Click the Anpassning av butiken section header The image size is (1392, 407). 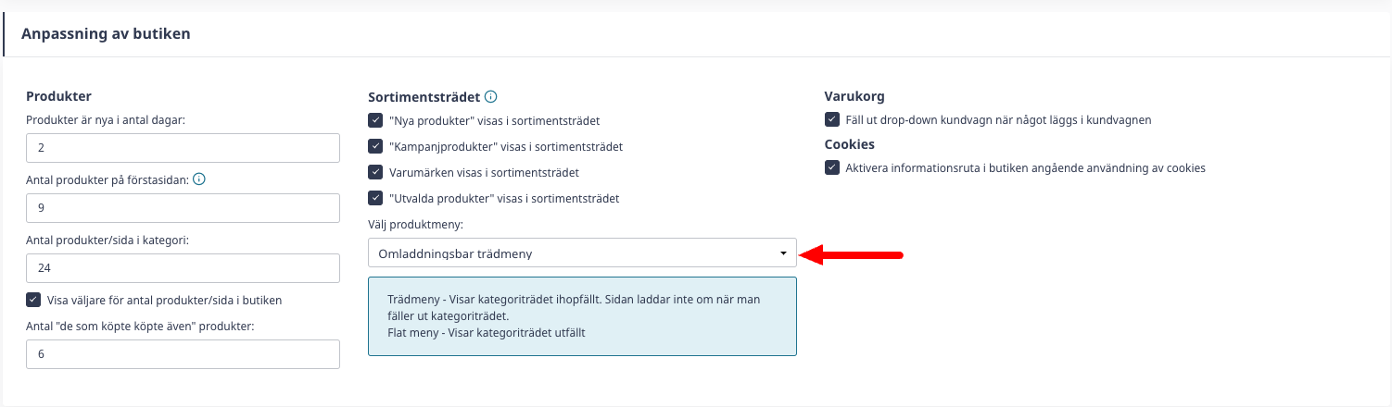click(106, 33)
